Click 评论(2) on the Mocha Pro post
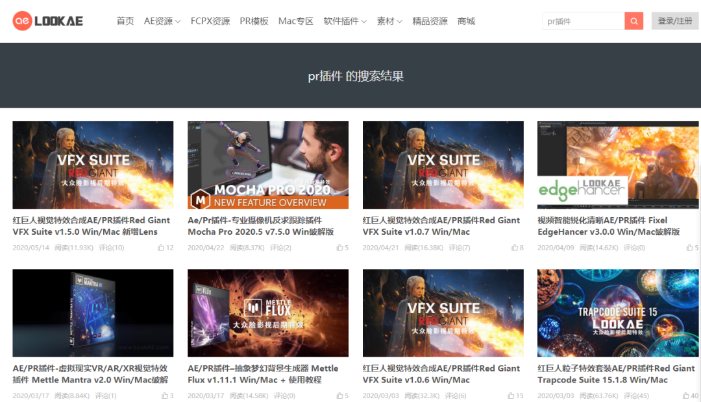701x402 pixels. [x=280, y=248]
